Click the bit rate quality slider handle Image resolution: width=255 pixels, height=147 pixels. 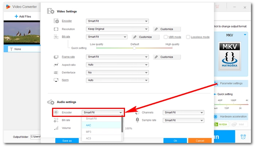pyautogui.click(x=134, y=48)
